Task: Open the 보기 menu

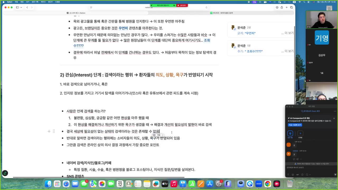Action: (x=28, y=2)
